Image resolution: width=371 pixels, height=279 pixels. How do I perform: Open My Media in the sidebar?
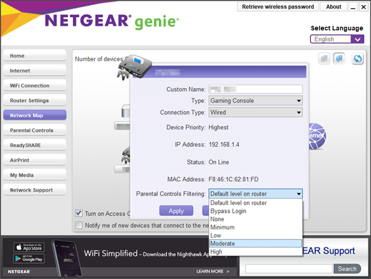pyautogui.click(x=35, y=175)
